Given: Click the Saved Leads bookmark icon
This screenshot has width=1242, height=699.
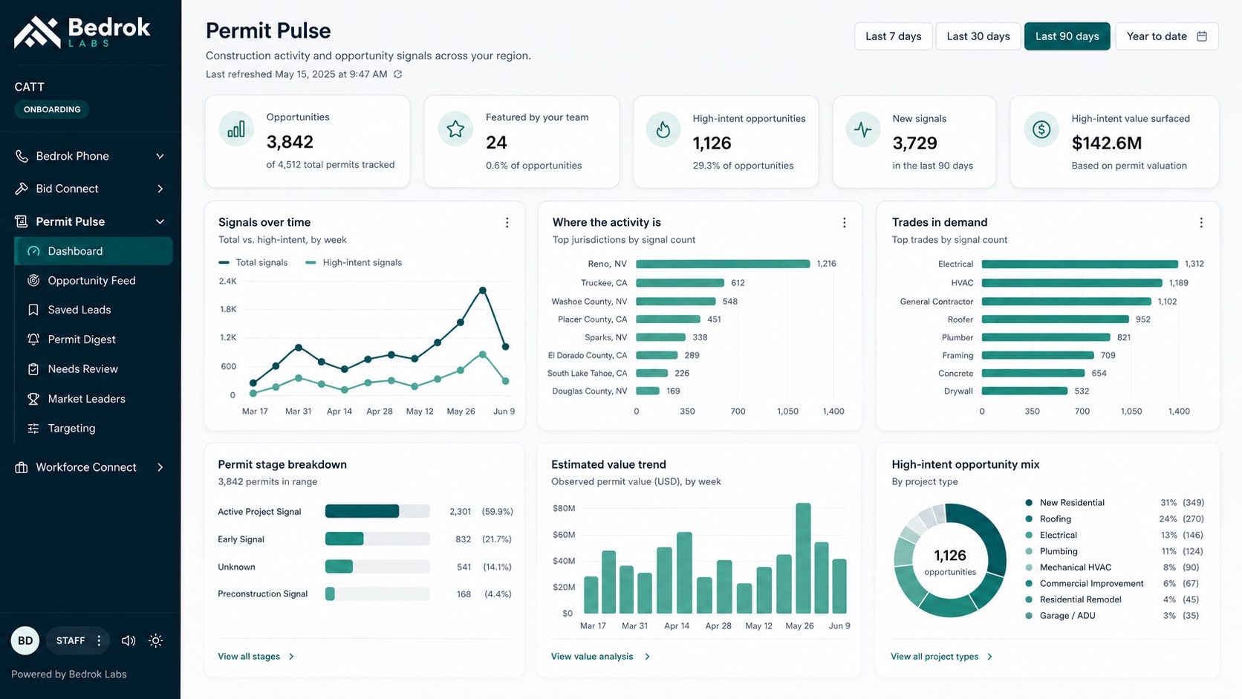Looking at the screenshot, I should pyautogui.click(x=33, y=310).
